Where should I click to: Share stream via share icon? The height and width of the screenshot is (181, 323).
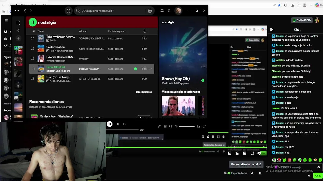pos(252,173)
